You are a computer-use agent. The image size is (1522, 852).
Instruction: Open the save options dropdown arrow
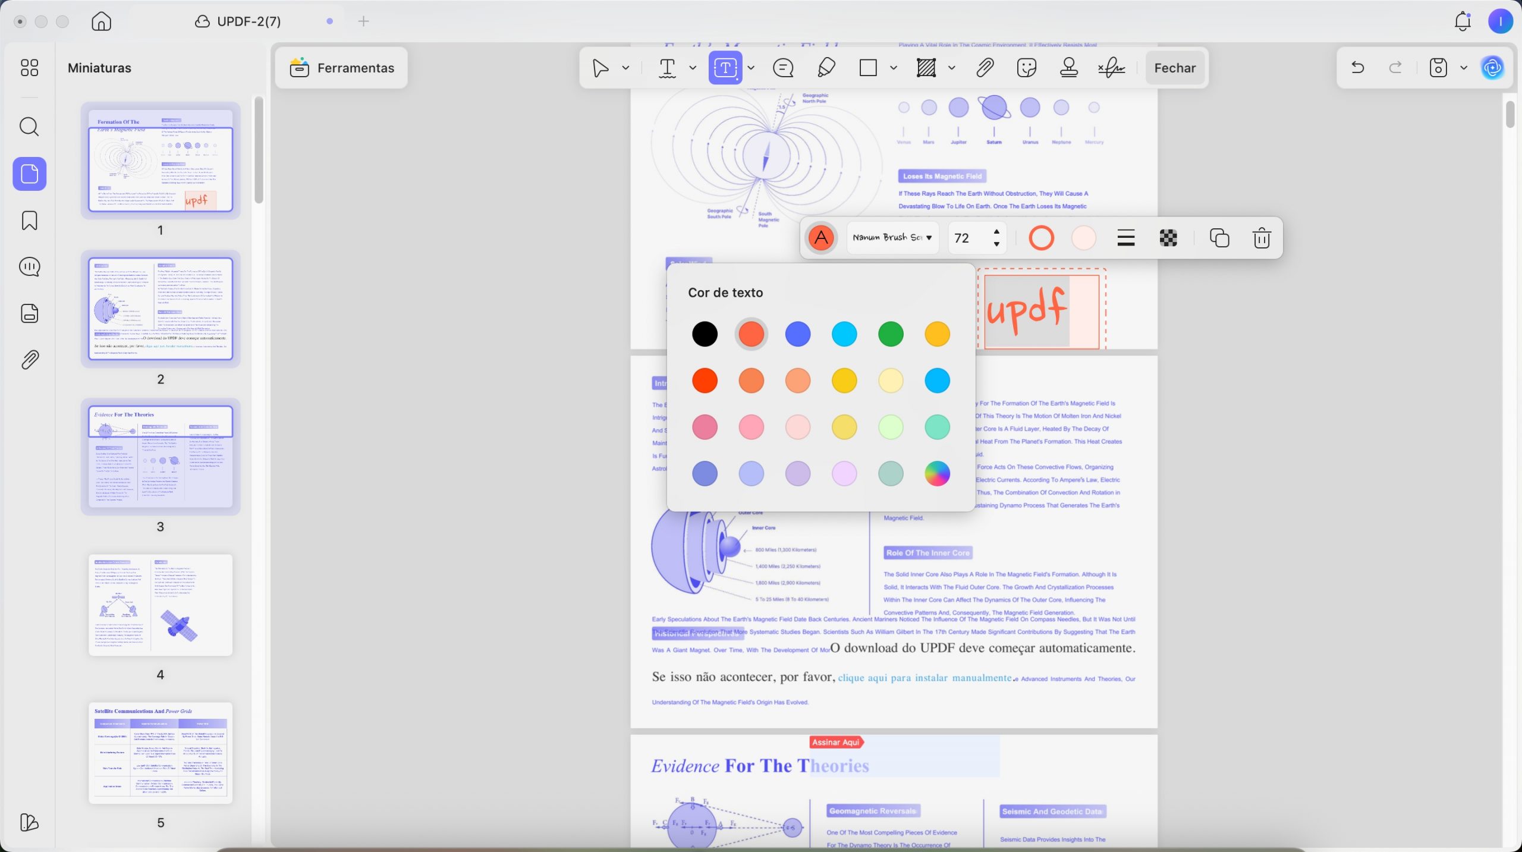tap(1464, 68)
